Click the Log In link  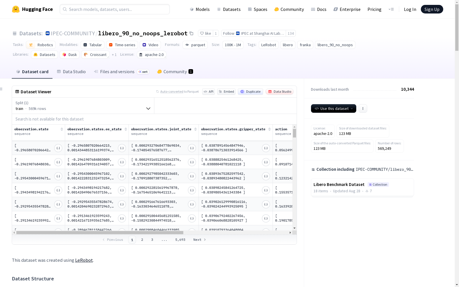click(410, 9)
